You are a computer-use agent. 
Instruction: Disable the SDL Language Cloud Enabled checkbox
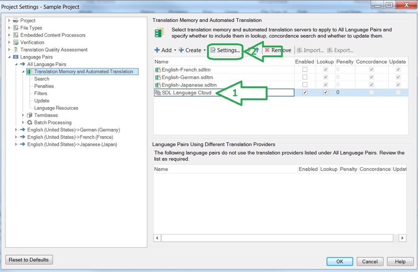(x=305, y=92)
